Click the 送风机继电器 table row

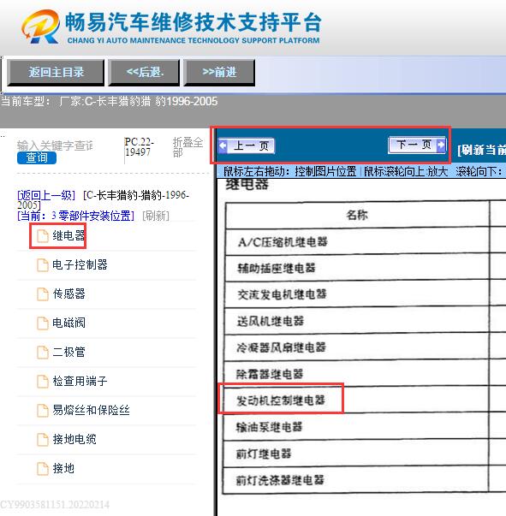point(357,321)
